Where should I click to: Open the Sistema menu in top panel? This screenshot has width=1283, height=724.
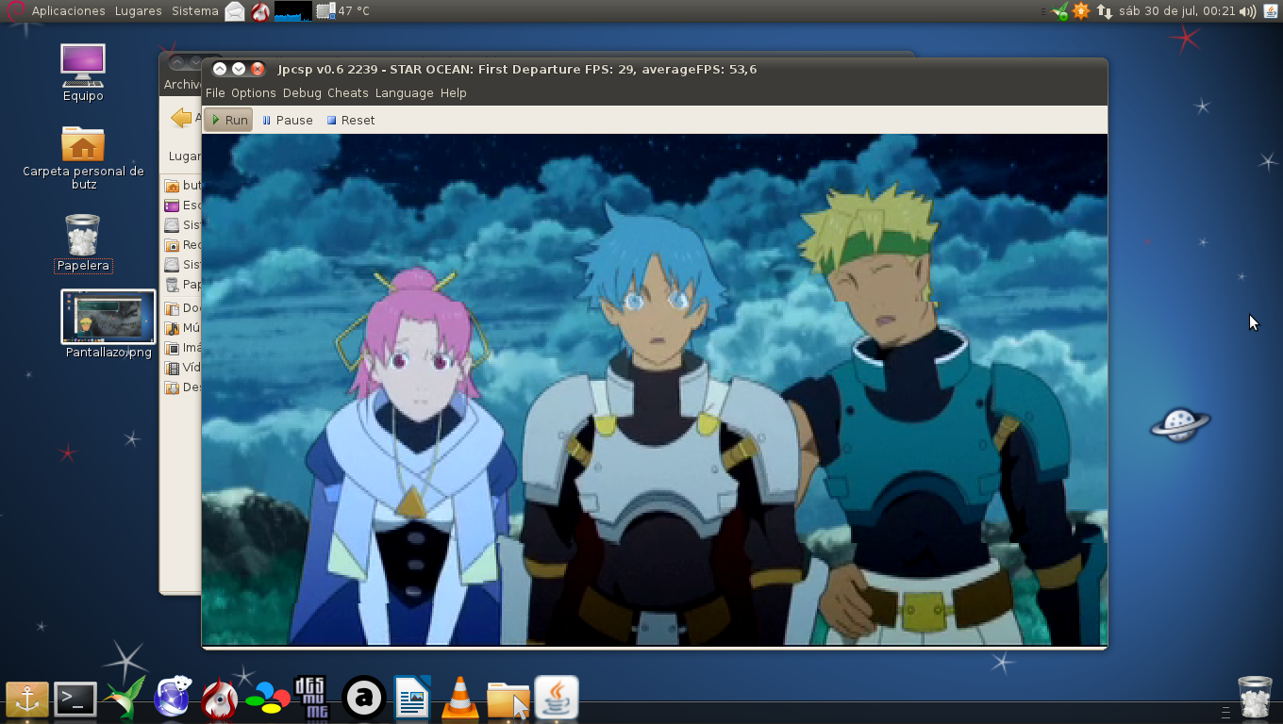195,11
